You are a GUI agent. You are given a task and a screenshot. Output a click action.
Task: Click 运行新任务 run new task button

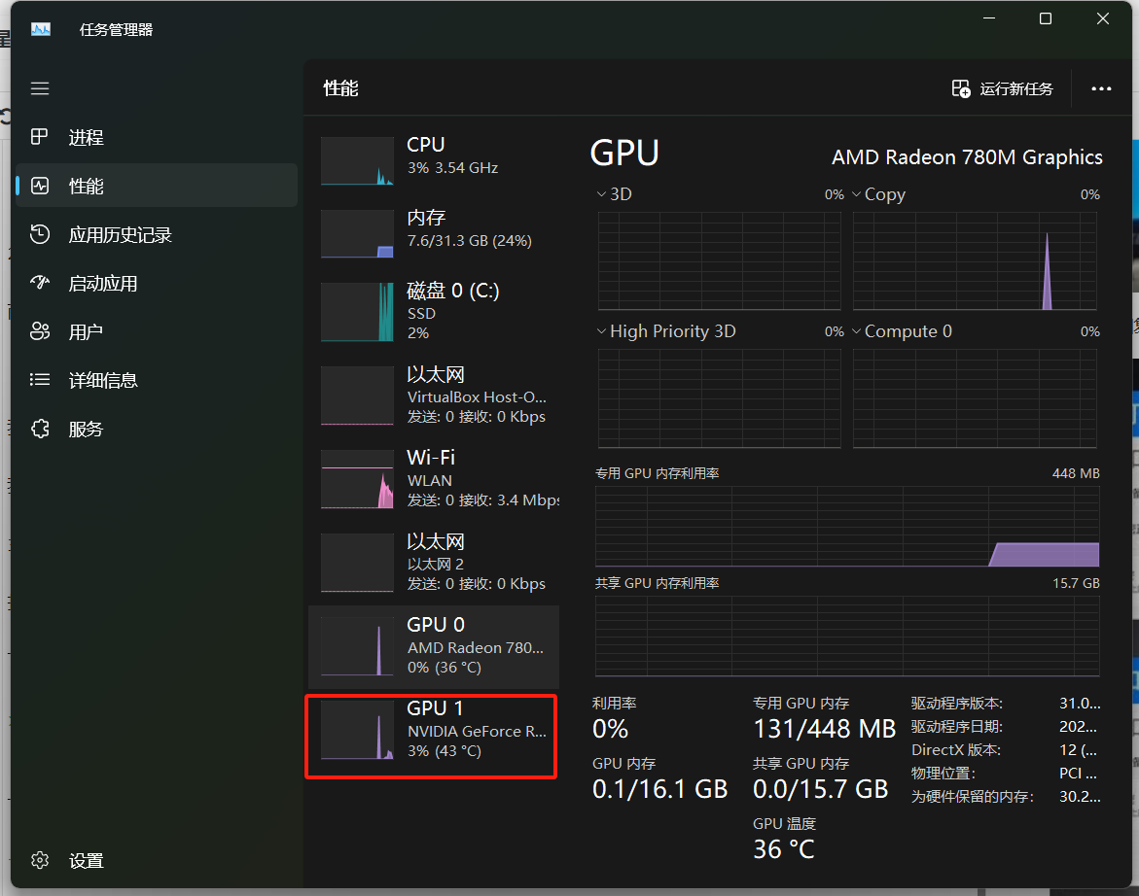pyautogui.click(x=1003, y=88)
